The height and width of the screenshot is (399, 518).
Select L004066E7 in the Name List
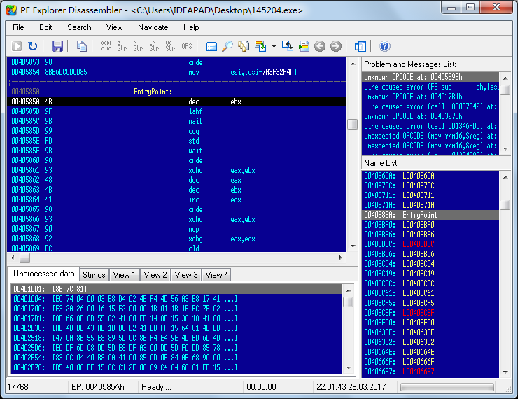click(x=430, y=372)
